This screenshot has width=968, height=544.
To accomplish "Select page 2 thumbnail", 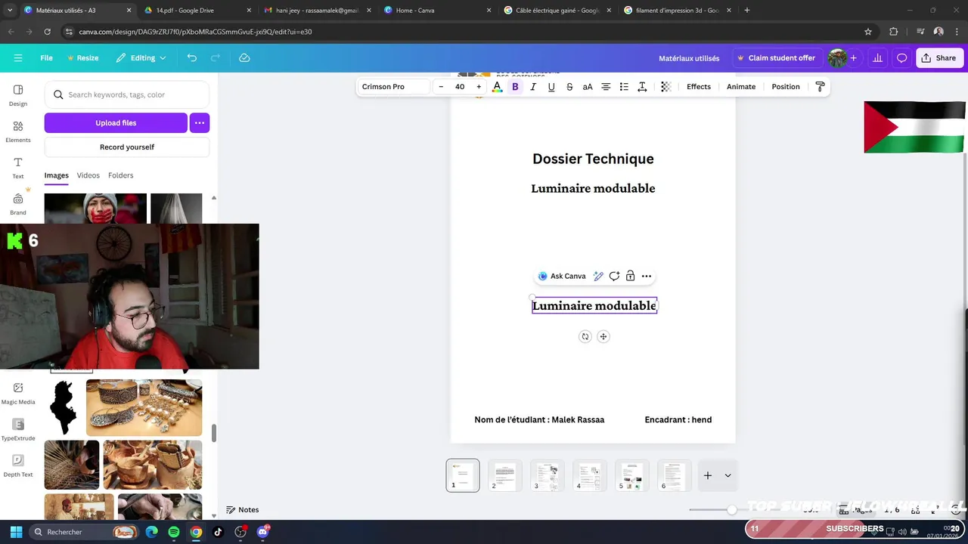I will coord(504,476).
